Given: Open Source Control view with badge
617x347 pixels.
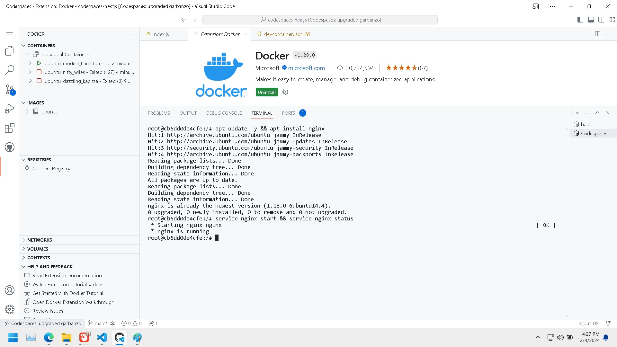Looking at the screenshot, I should click(10, 90).
